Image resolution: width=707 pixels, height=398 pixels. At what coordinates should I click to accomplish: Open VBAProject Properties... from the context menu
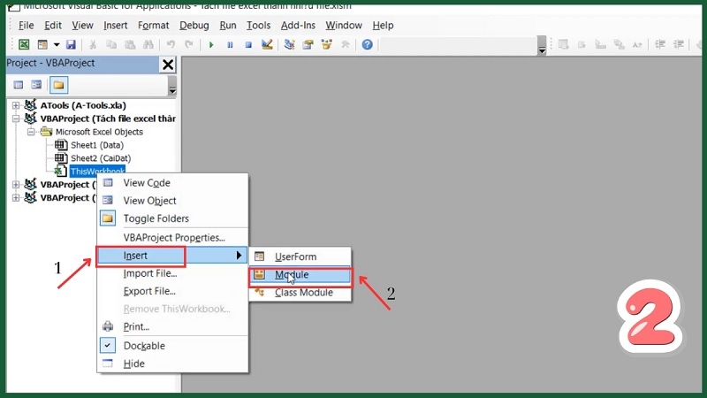click(x=172, y=237)
